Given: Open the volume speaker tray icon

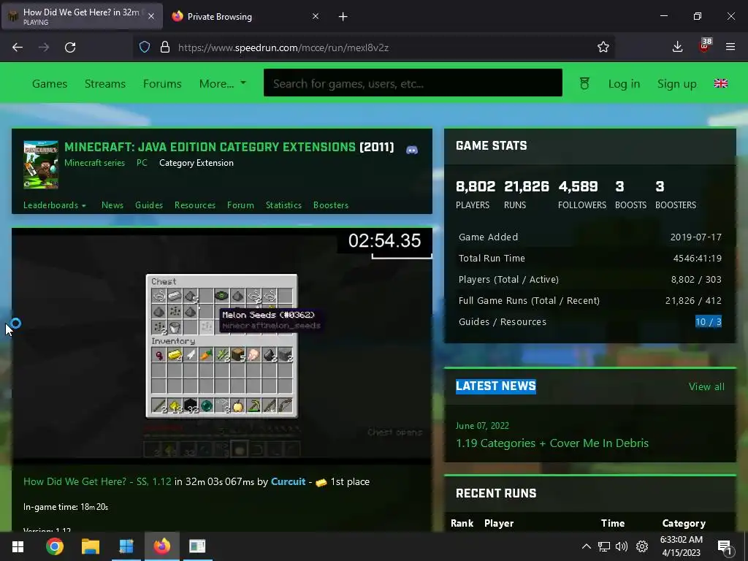Looking at the screenshot, I should (622, 546).
